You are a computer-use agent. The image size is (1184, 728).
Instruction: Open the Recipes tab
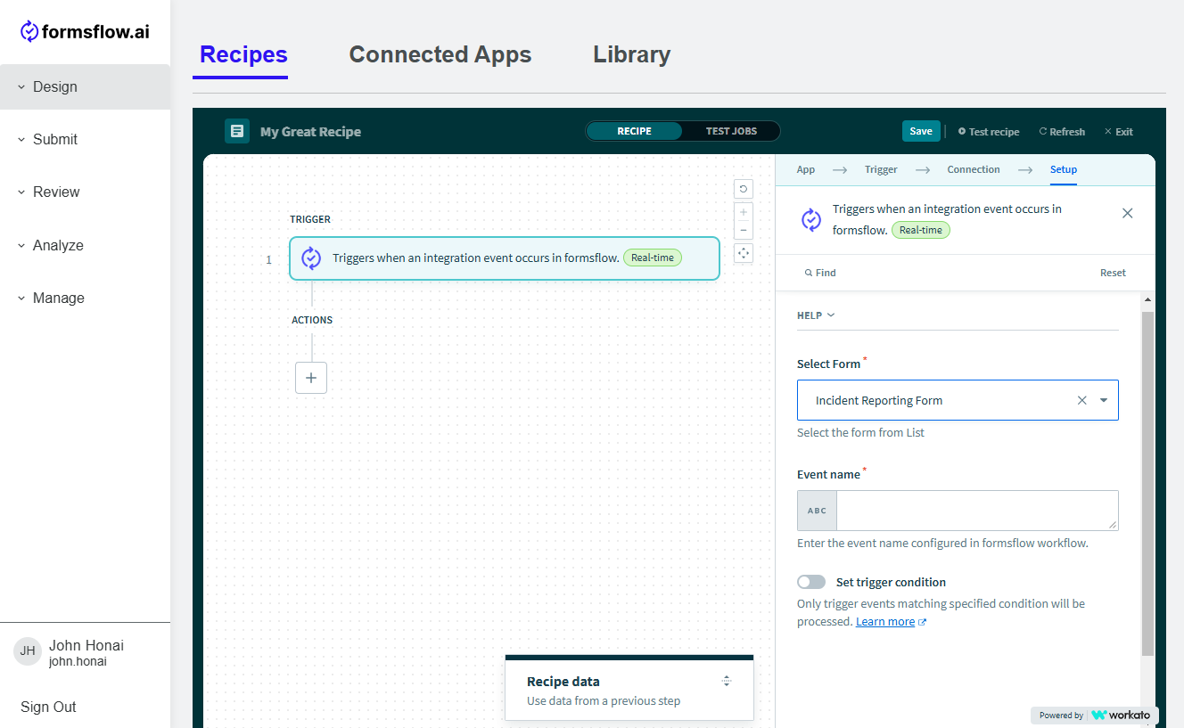coord(243,54)
